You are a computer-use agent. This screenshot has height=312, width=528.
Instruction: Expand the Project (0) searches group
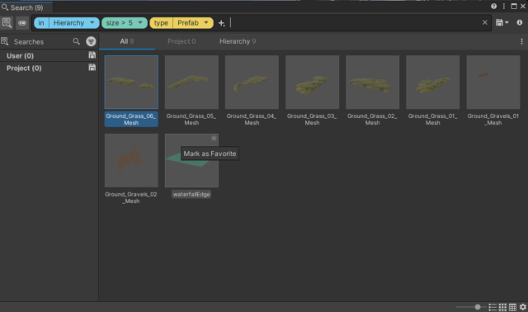[24, 68]
